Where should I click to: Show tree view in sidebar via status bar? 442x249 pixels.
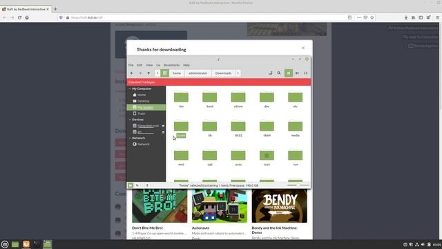coord(137,185)
